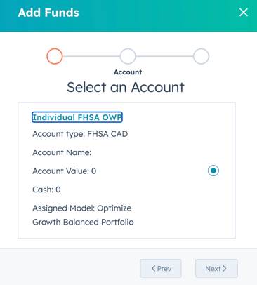
Task: Click the third step circle in progress tracker
Action: (201, 56)
